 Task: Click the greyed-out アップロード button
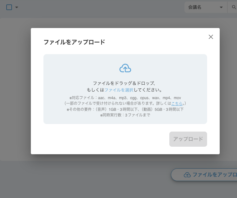[188, 139]
